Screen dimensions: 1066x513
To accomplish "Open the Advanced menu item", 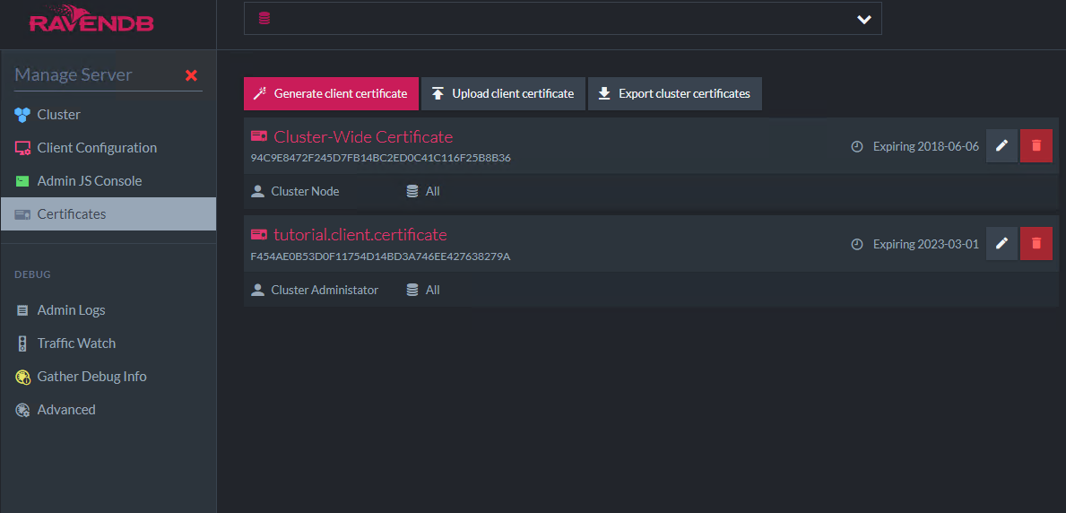I will 108,410.
